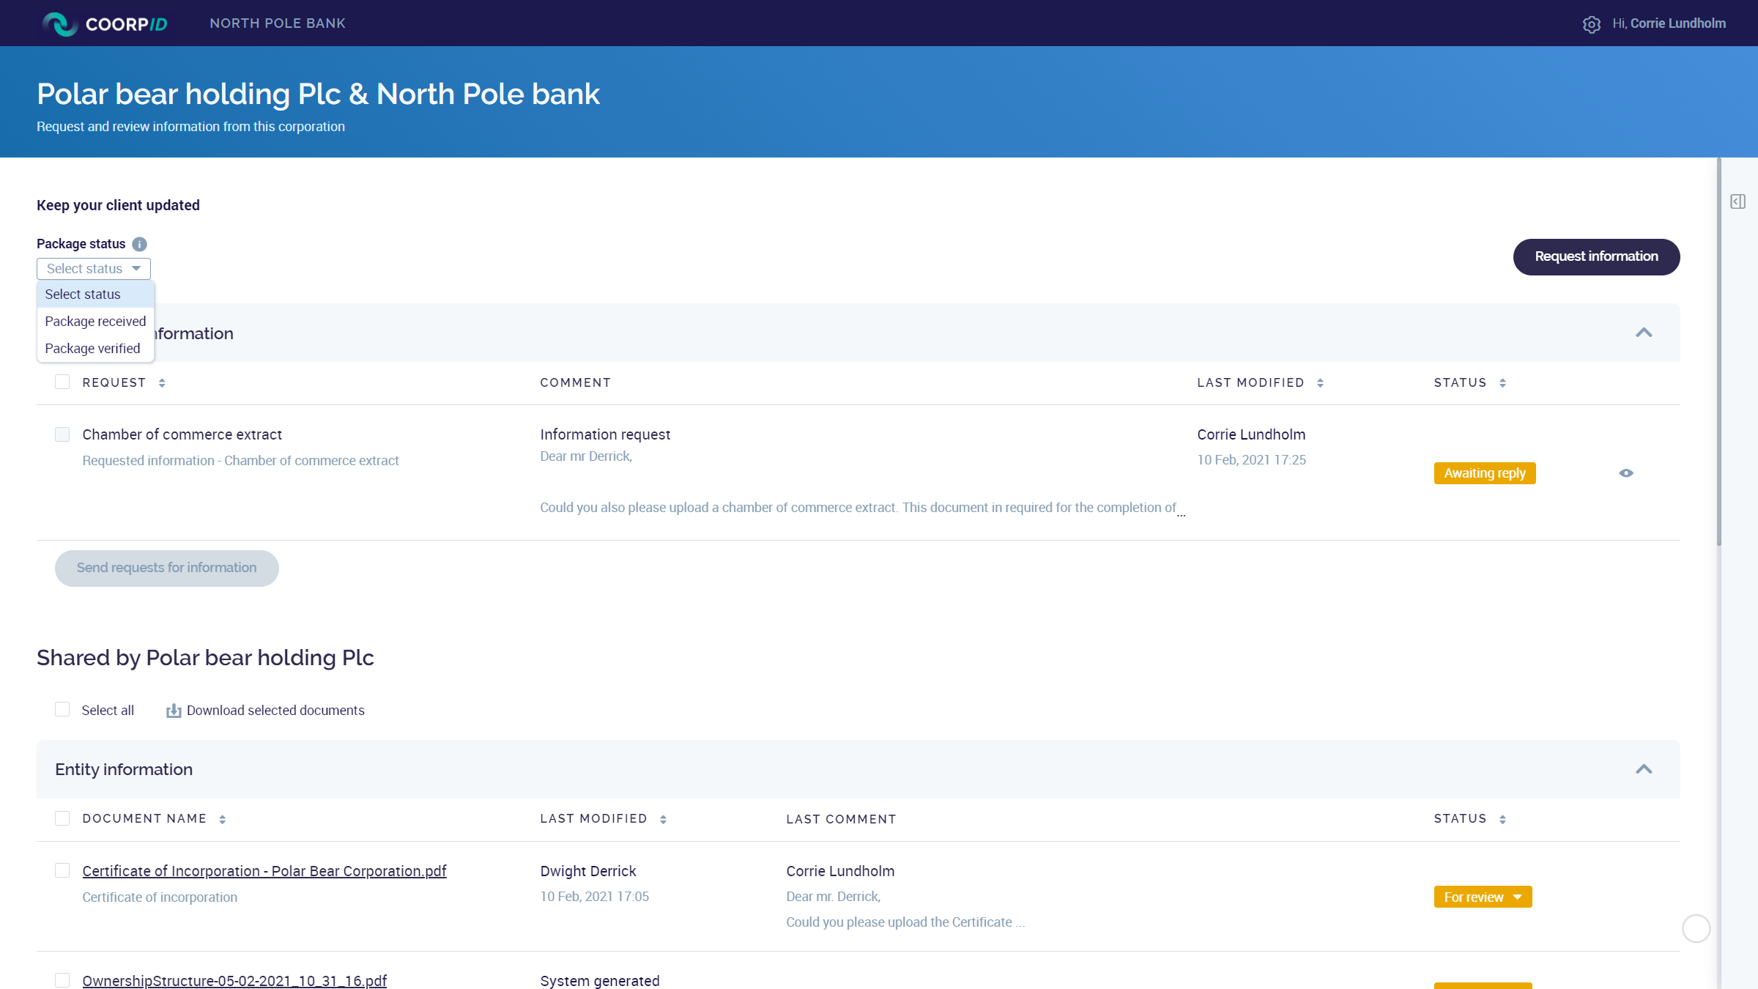Open settings gear icon in header

point(1591,24)
